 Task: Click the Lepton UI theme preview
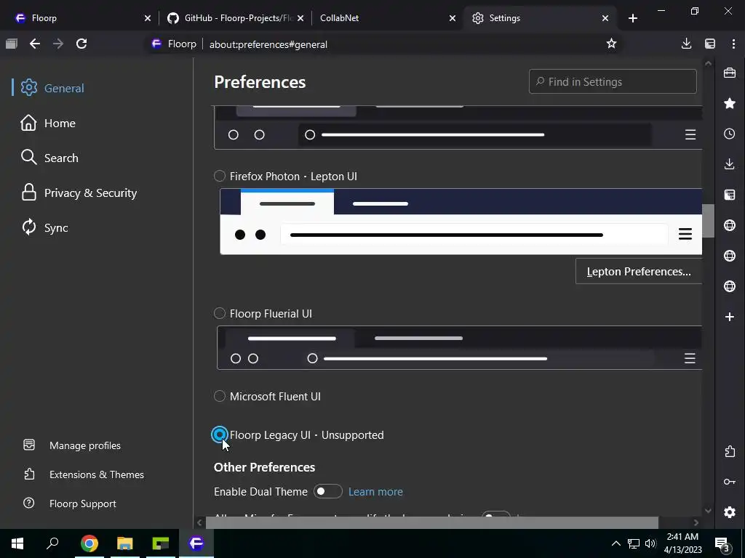[461, 222]
